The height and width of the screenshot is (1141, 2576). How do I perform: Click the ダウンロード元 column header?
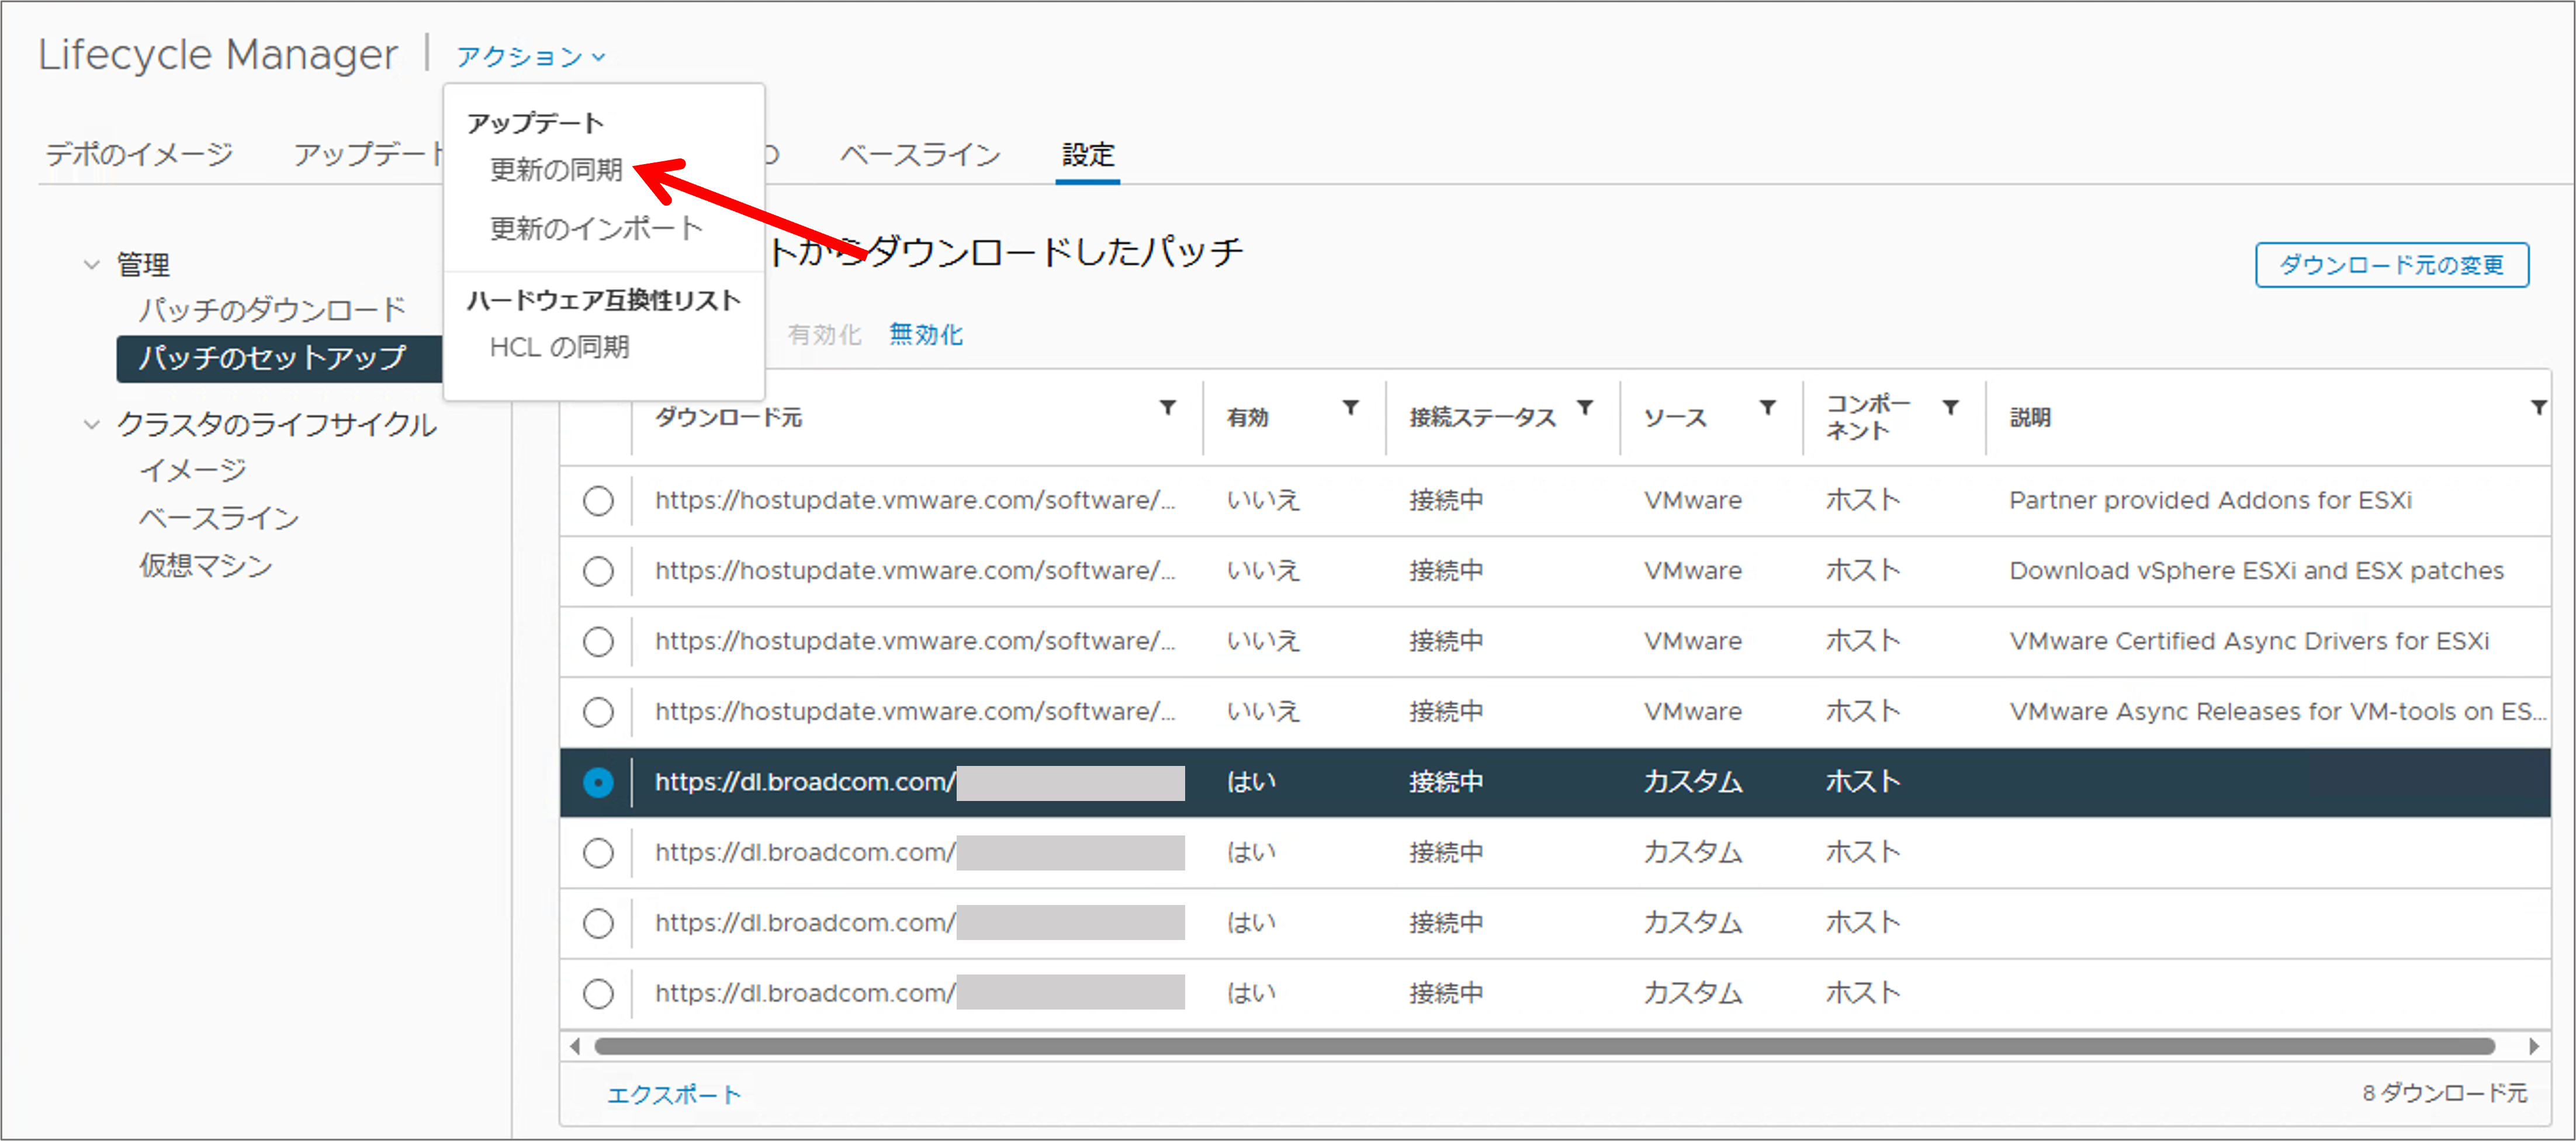(x=728, y=418)
